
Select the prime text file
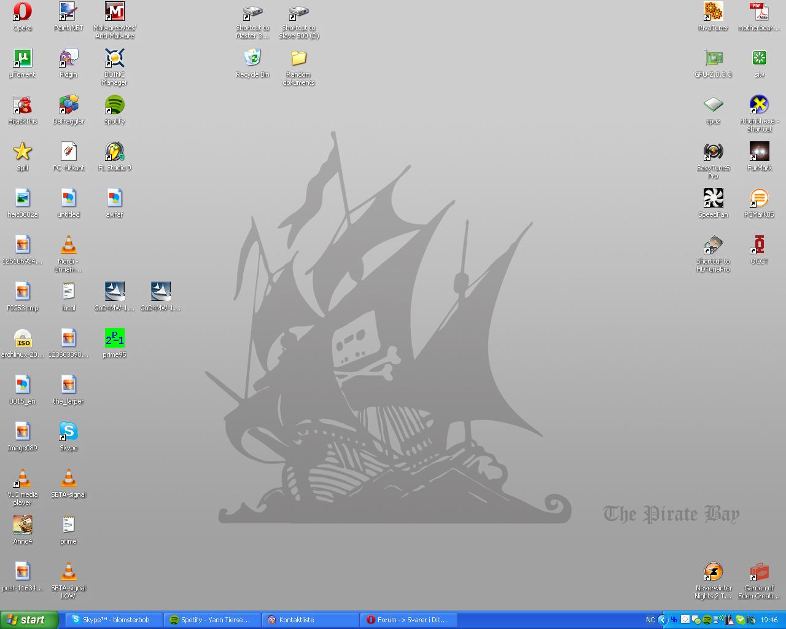point(68,530)
